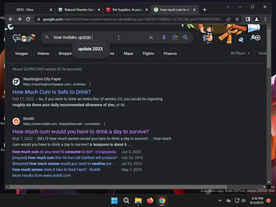Click the Chrome taskbar icon

tap(162, 201)
